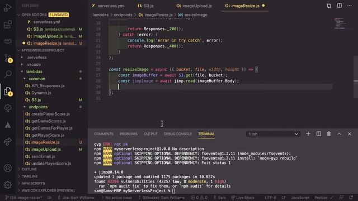
Task: Click the compare changes editor icon
Action: [x=329, y=6]
